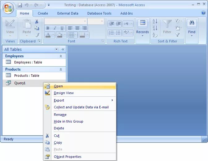Toggle Italic formatting
This screenshot has height=161, width=208.
click(x=55, y=28)
